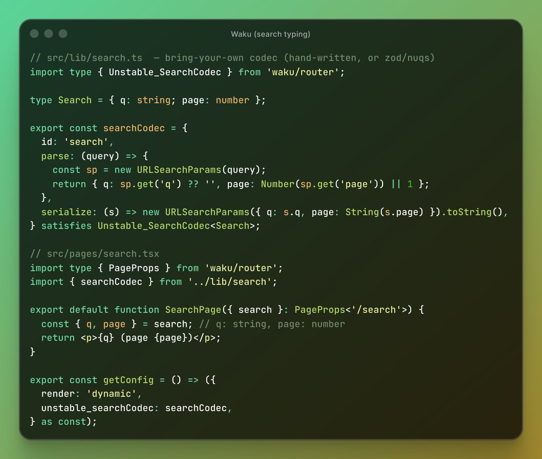Image resolution: width=542 pixels, height=459 pixels.
Task: Click "sp.get('q')" in the return statement
Action: 151,184
